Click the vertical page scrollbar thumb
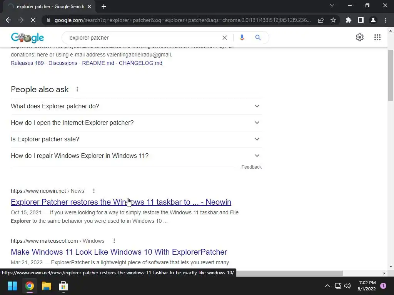Image resolution: width=394 pixels, height=295 pixels. pos(391,75)
